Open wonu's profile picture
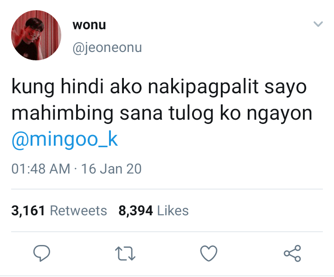 [36, 35]
